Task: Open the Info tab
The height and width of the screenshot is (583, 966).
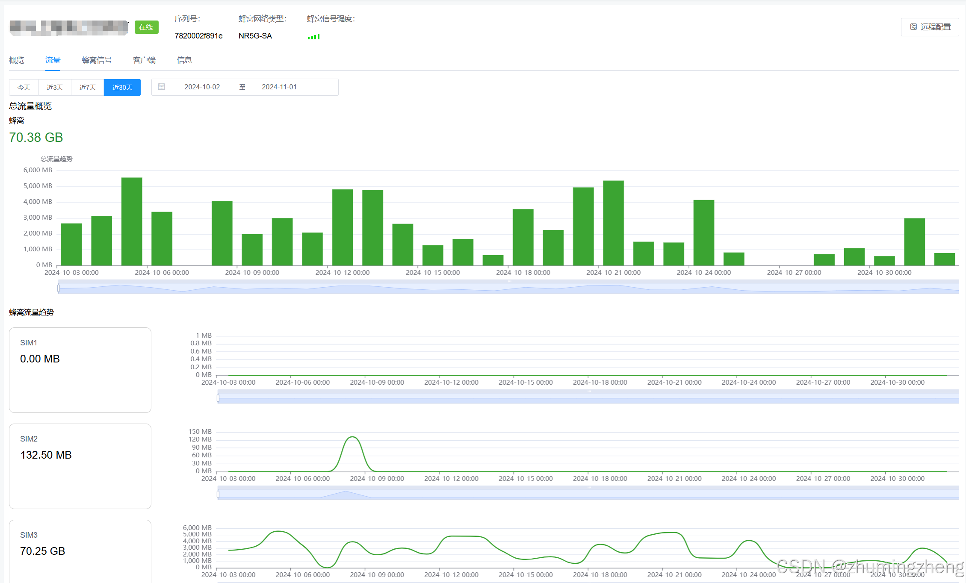Action: [x=184, y=60]
